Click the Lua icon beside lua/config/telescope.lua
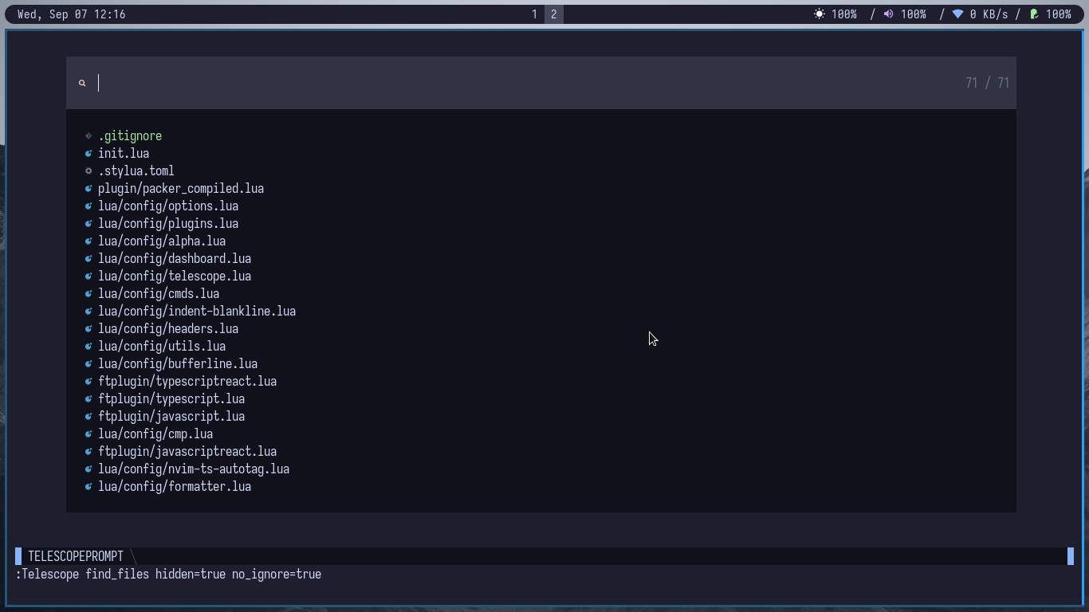 pyautogui.click(x=88, y=276)
